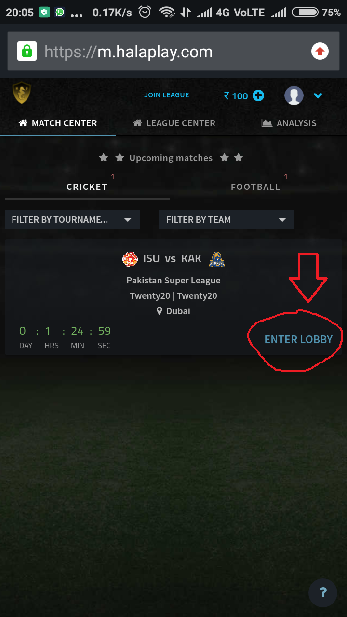The width and height of the screenshot is (347, 617).
Task: Open the user profile avatar
Action: [294, 95]
